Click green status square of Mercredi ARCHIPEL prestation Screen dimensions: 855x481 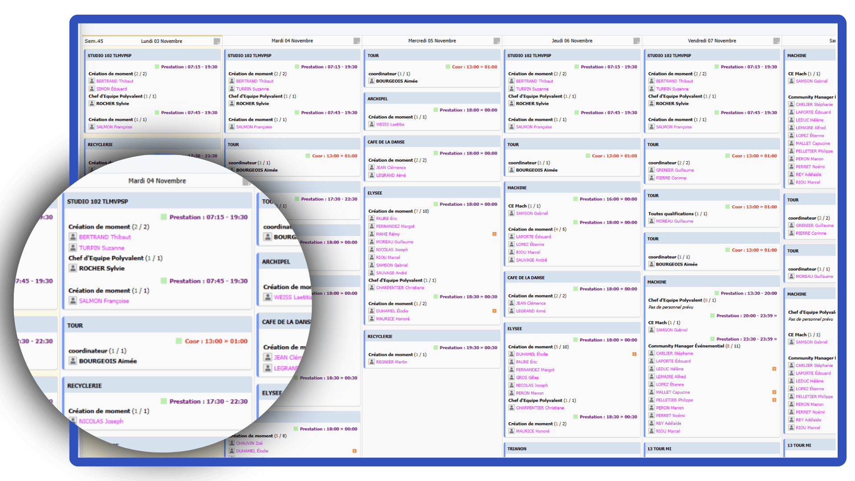point(436,110)
